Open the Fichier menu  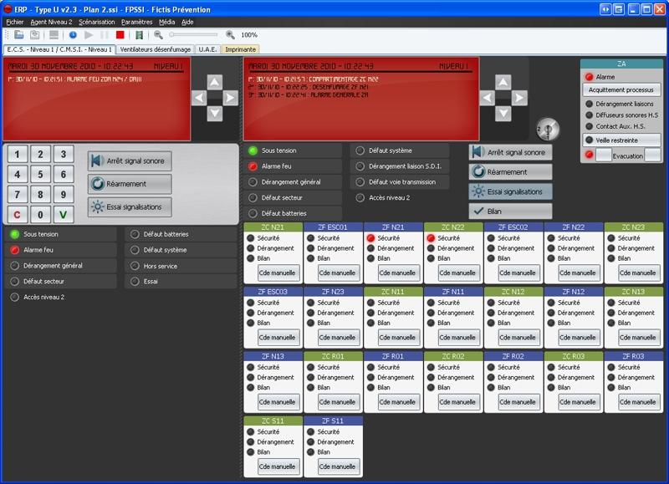click(x=15, y=21)
